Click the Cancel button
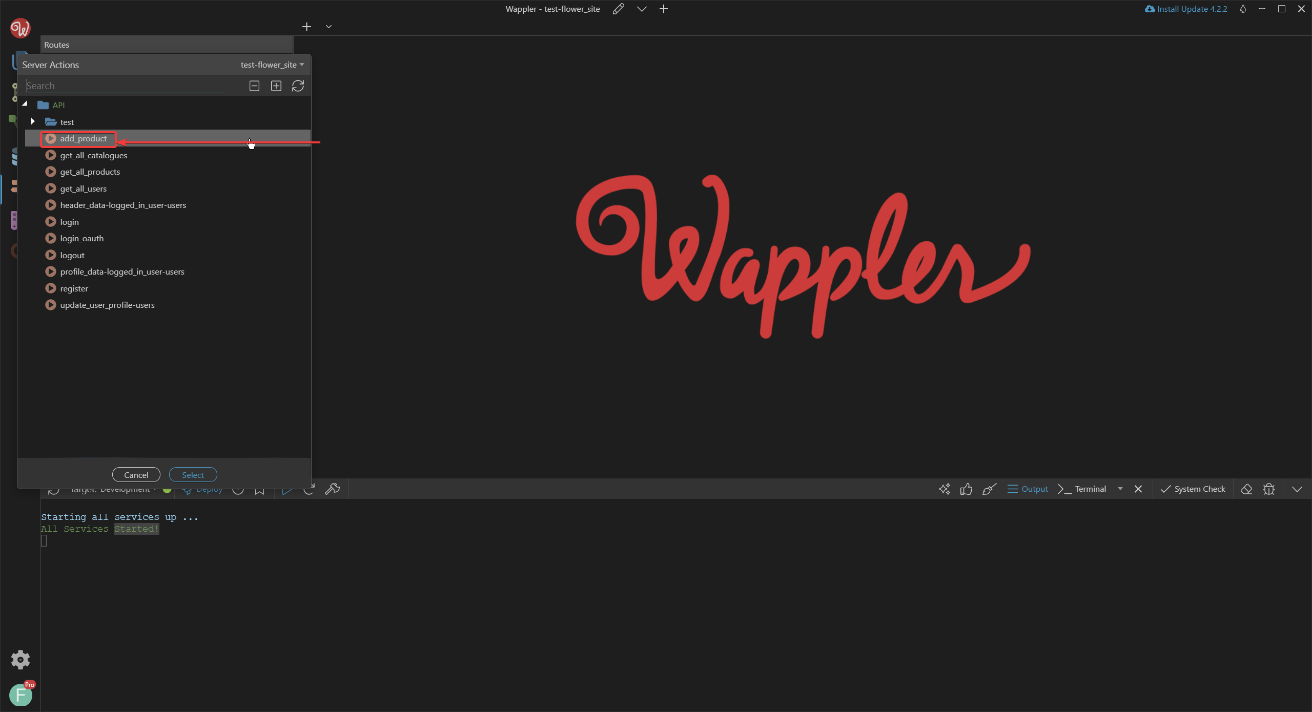The width and height of the screenshot is (1312, 712). pyautogui.click(x=136, y=475)
